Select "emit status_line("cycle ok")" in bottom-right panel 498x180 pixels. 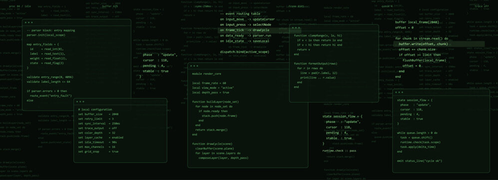[420, 161]
